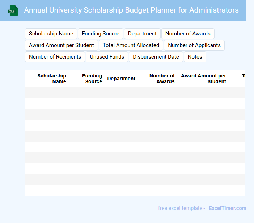This screenshot has height=223, width=254.
Task: Select the Number of Recipients tag
Action: tap(55, 57)
